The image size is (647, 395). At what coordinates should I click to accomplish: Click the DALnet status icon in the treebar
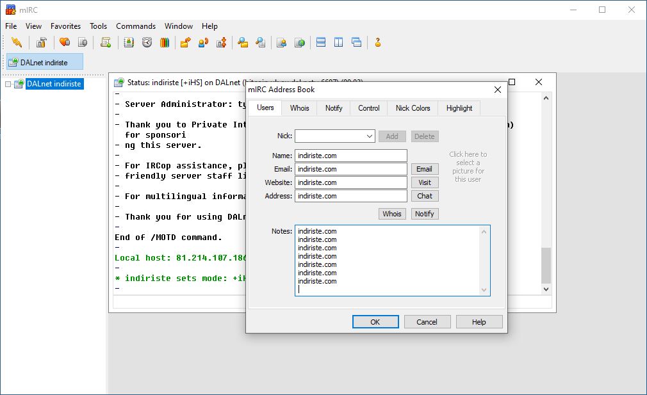19,84
